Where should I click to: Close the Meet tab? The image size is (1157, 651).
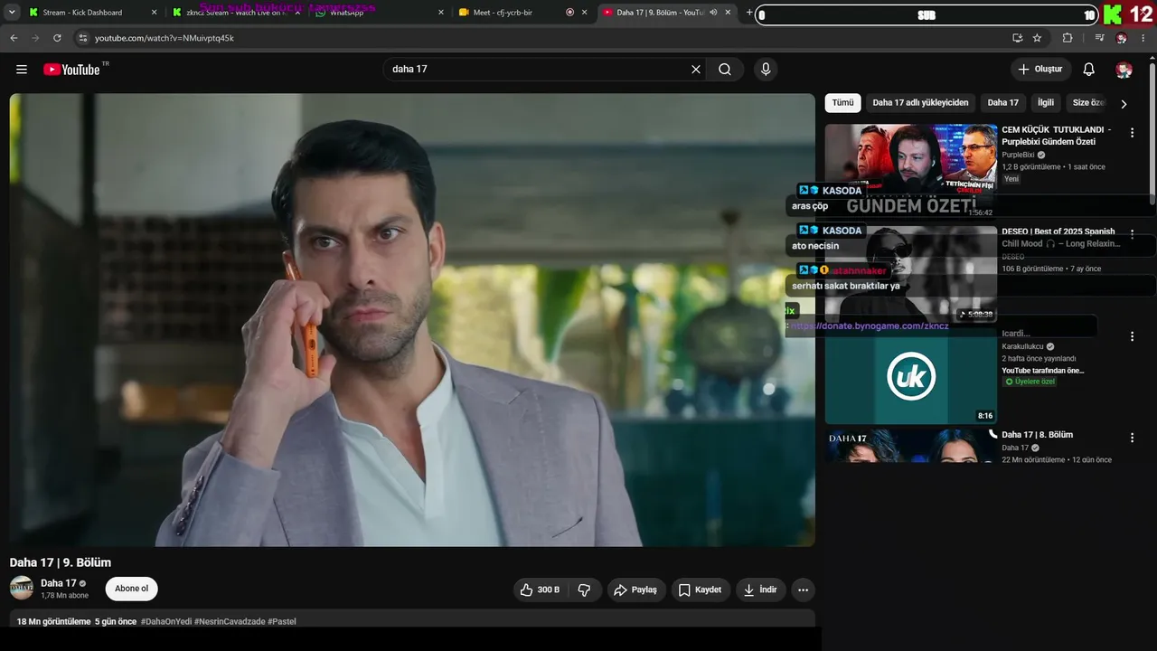(x=585, y=13)
